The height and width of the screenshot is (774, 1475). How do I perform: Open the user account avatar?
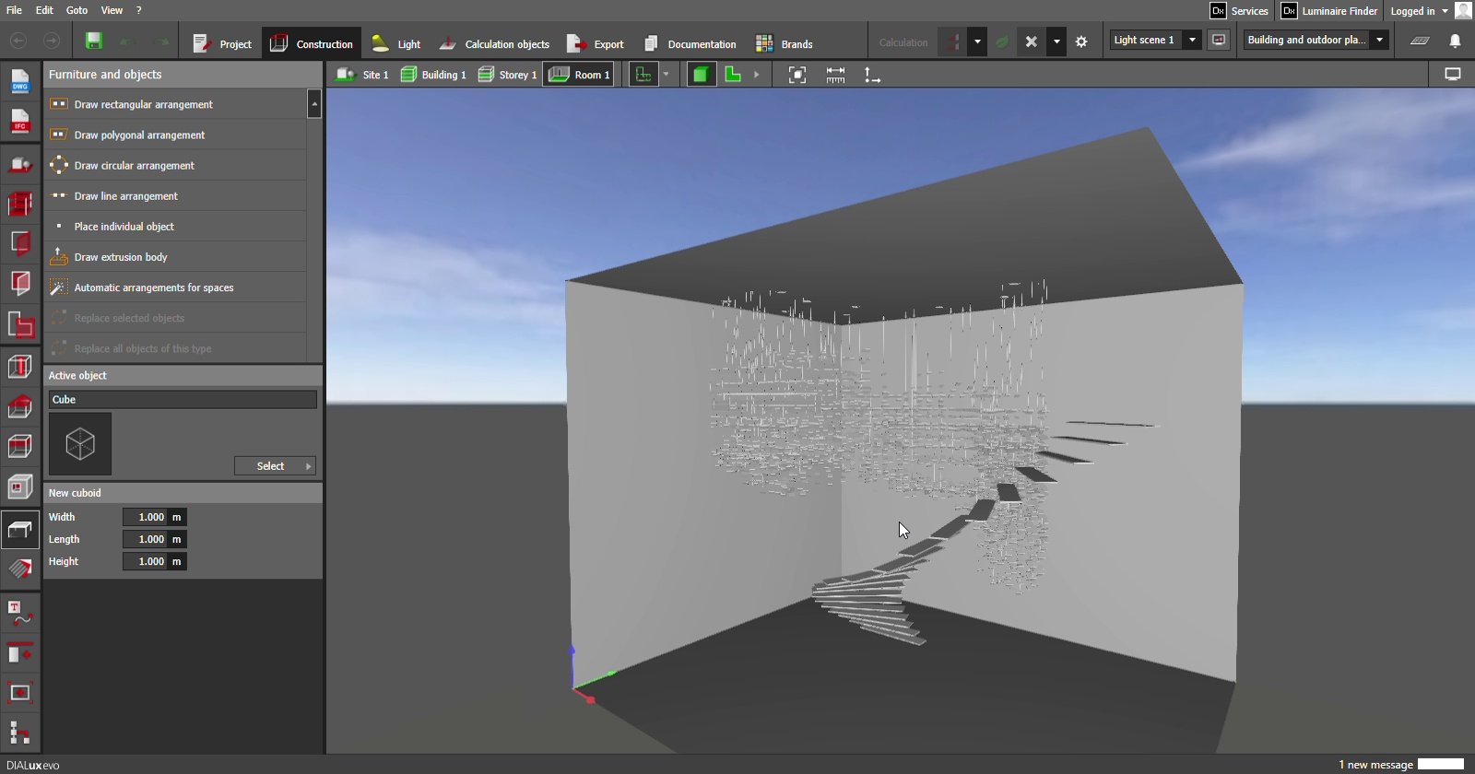(1463, 10)
